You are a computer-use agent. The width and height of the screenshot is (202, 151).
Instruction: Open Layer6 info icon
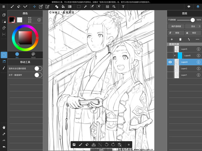198,56
